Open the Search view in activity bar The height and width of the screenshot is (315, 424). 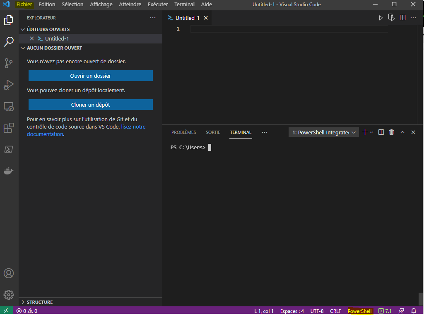point(9,42)
